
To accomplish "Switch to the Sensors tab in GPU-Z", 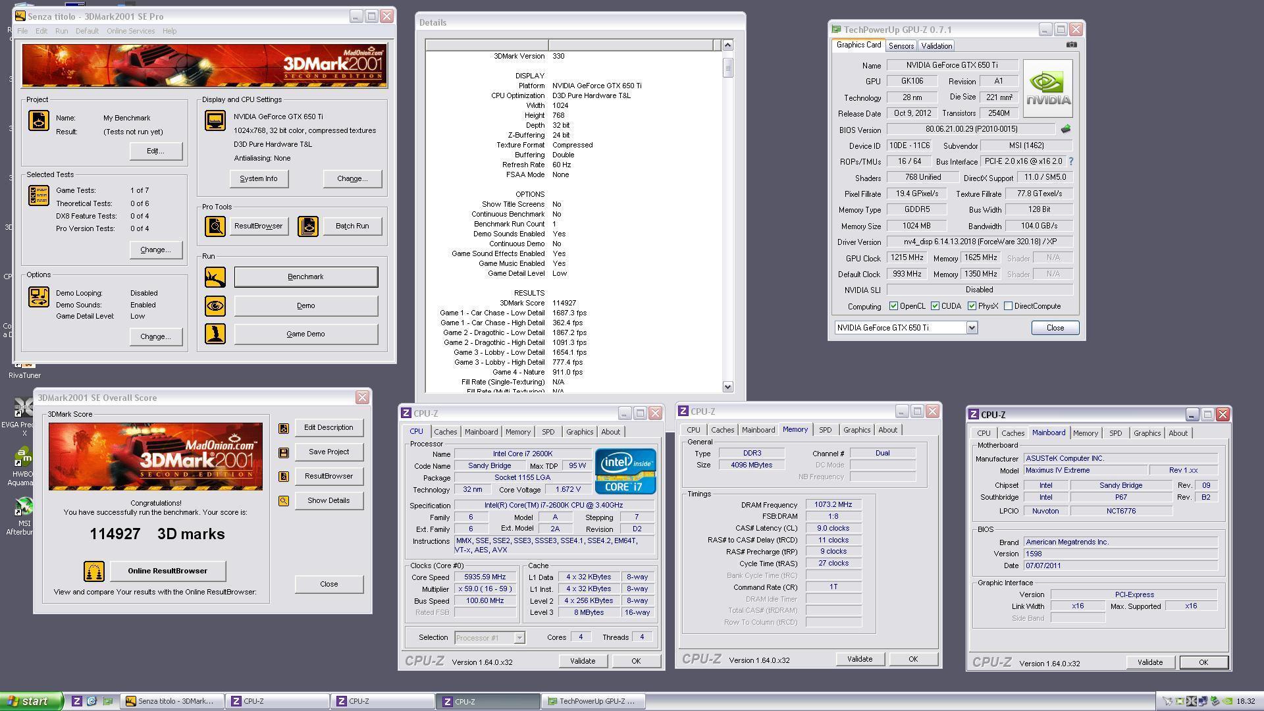I will point(901,46).
